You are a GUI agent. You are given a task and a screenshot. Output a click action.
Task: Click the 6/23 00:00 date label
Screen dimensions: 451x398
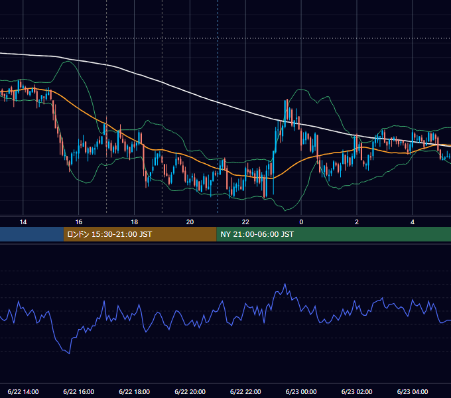301,391
